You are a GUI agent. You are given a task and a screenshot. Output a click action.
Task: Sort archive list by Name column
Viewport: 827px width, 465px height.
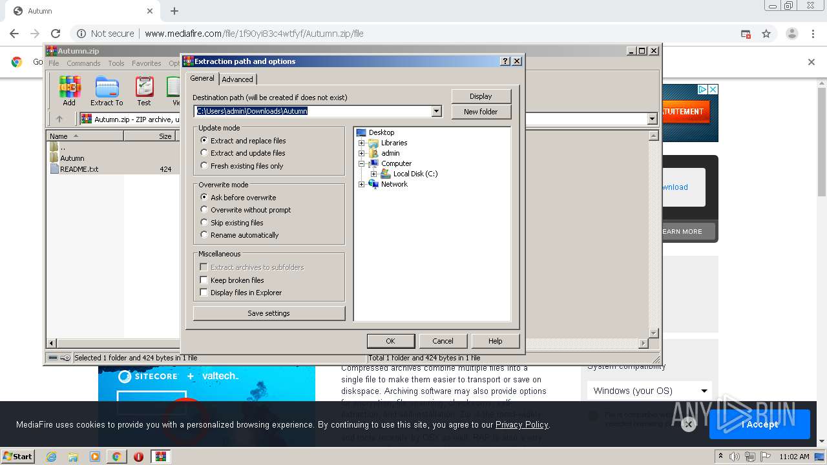pos(85,136)
